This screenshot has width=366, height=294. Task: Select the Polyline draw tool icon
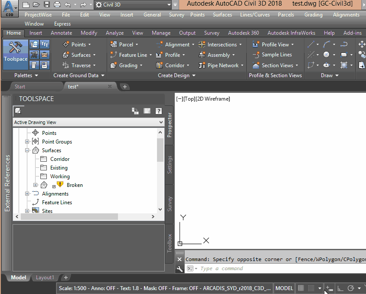[344, 44]
